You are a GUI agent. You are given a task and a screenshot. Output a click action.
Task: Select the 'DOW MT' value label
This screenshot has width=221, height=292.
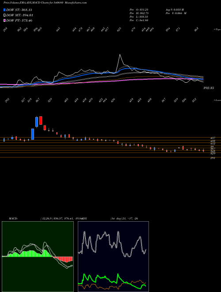[x=20, y=15]
